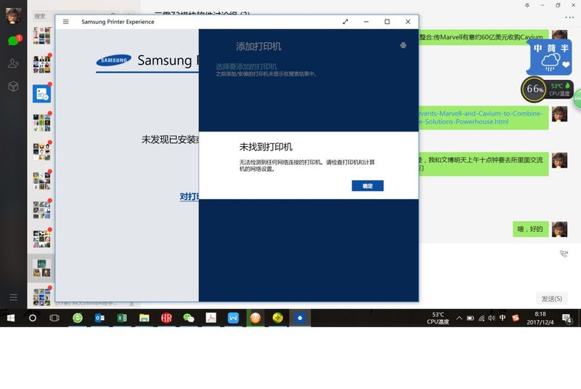Click the 66% memory usage circle widget

click(x=535, y=89)
